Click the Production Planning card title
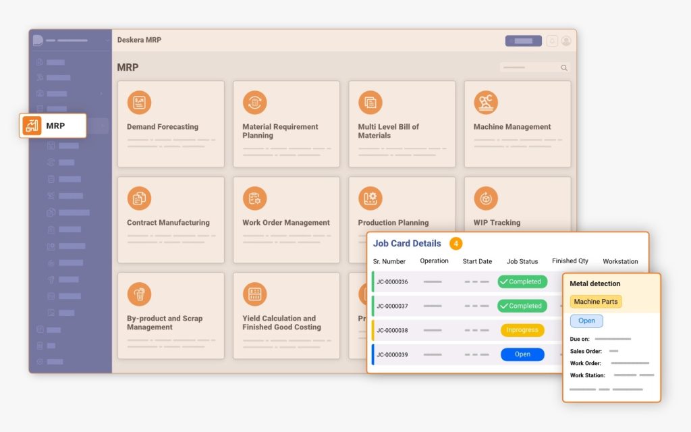691x432 pixels. click(393, 223)
